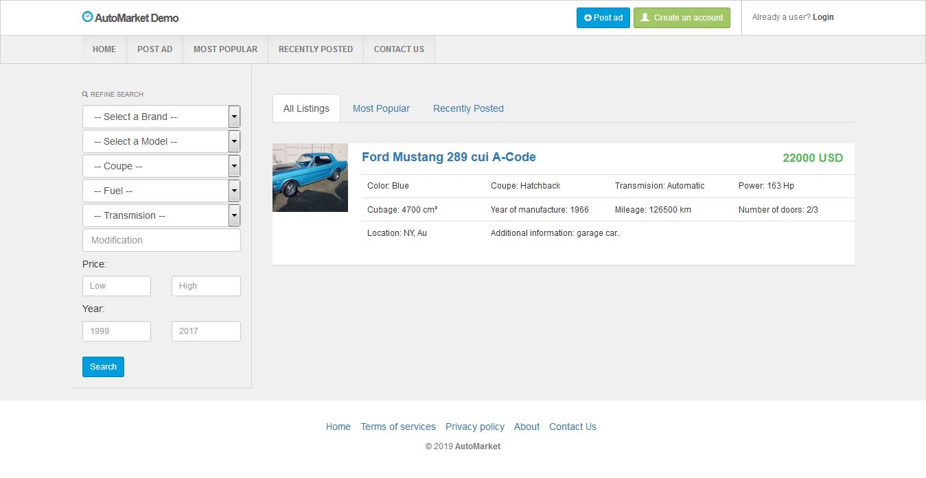Click the Modification input field
This screenshot has width=926, height=478.
tap(161, 240)
